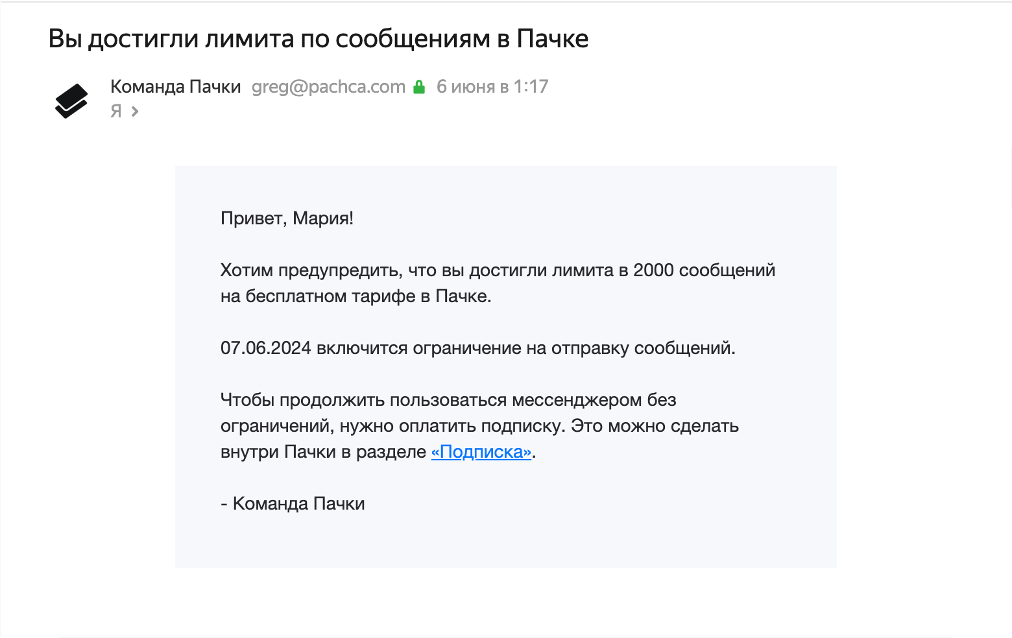The width and height of the screenshot is (1012, 638).
Task: Select sender name Команда Пачки
Action: [x=176, y=87]
